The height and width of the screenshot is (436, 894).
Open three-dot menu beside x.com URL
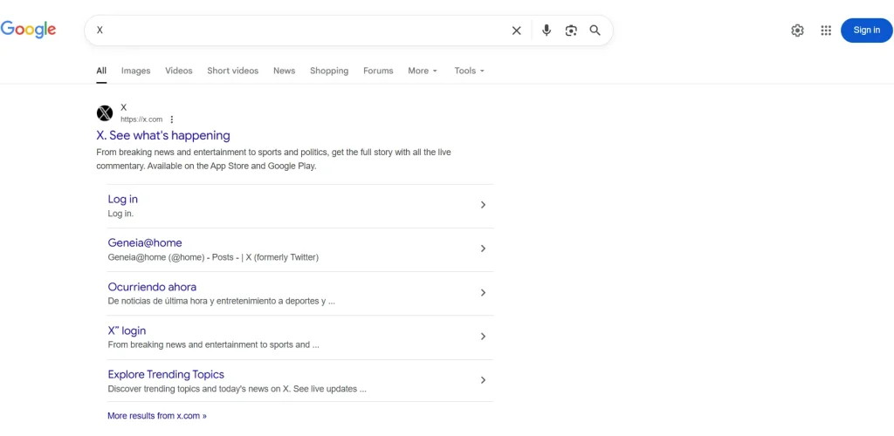pyautogui.click(x=172, y=119)
